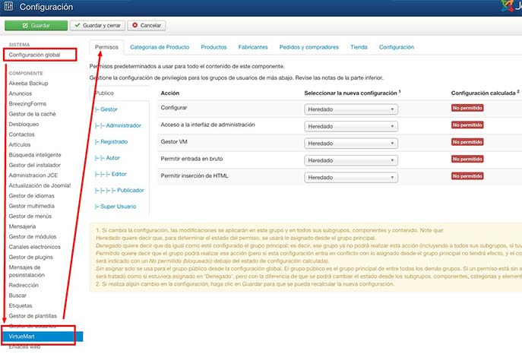
Task: Select the Publicador user group
Action: point(119,191)
